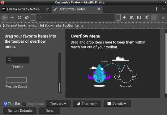This screenshot has width=167, height=115.
Task: Click the page scrollbar on right edge
Action: point(166,63)
